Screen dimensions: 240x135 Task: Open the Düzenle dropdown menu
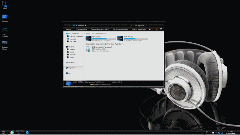[69, 29]
